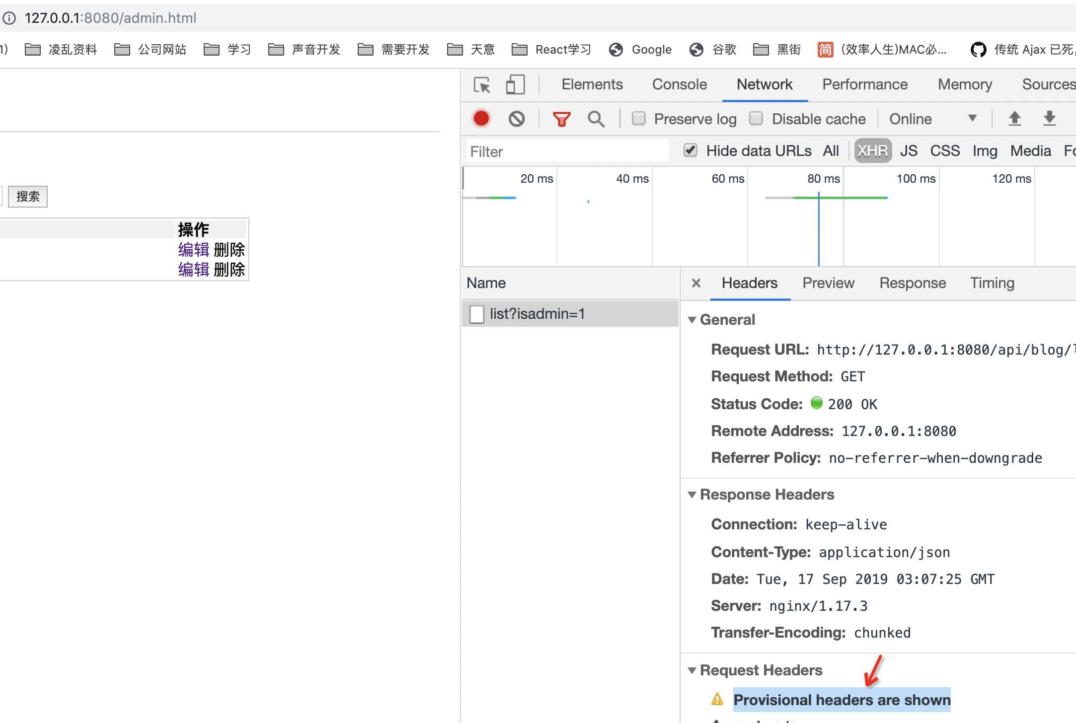Uncheck the Hide data URLs checkbox
The height and width of the screenshot is (723, 1076).
tap(690, 150)
